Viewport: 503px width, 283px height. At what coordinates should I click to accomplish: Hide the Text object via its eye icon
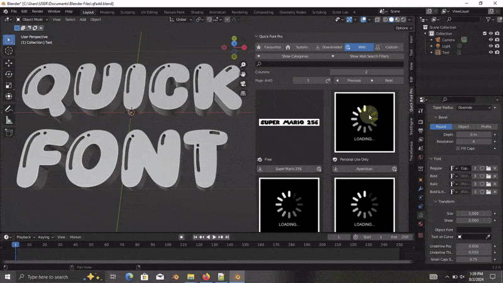pyautogui.click(x=490, y=52)
